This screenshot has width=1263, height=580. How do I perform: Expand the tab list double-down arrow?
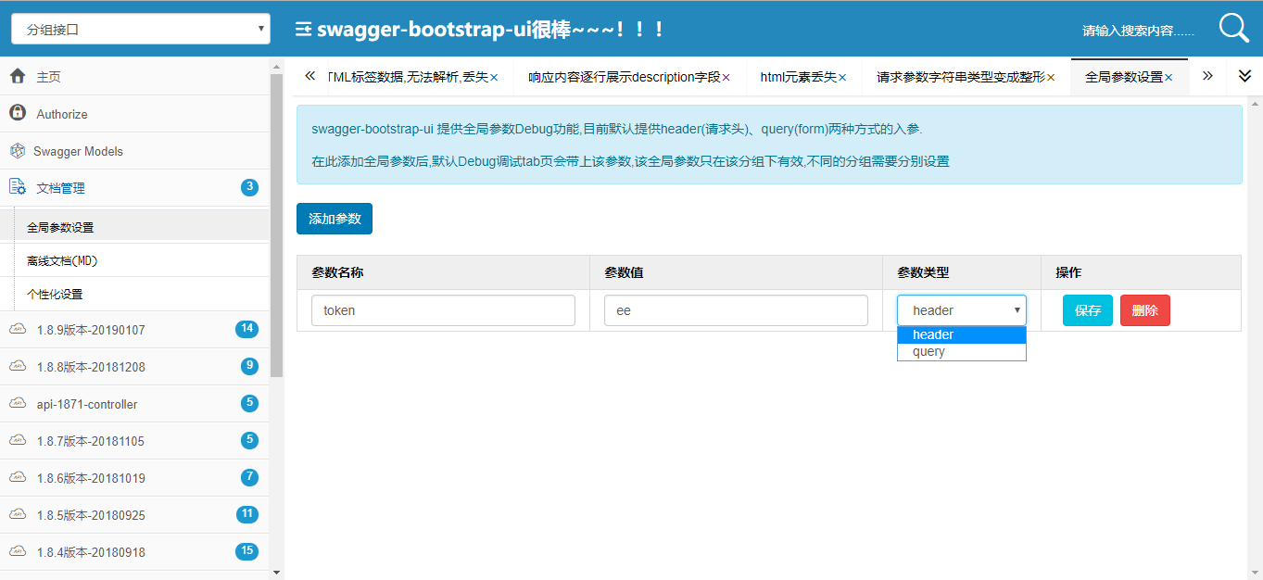(1244, 76)
